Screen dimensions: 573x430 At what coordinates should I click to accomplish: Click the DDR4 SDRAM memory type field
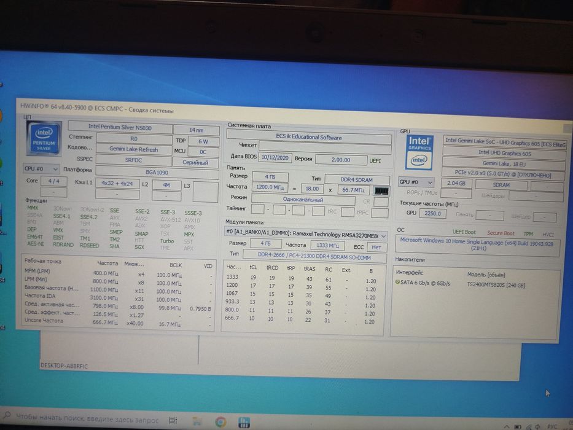click(357, 180)
